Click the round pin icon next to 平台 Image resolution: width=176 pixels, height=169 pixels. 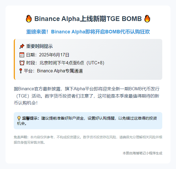[21, 71]
